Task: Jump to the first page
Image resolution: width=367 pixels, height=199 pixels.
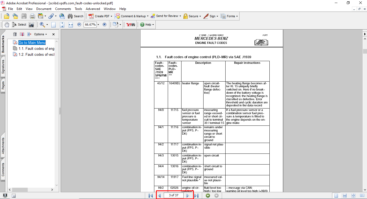Action: tap(151, 195)
